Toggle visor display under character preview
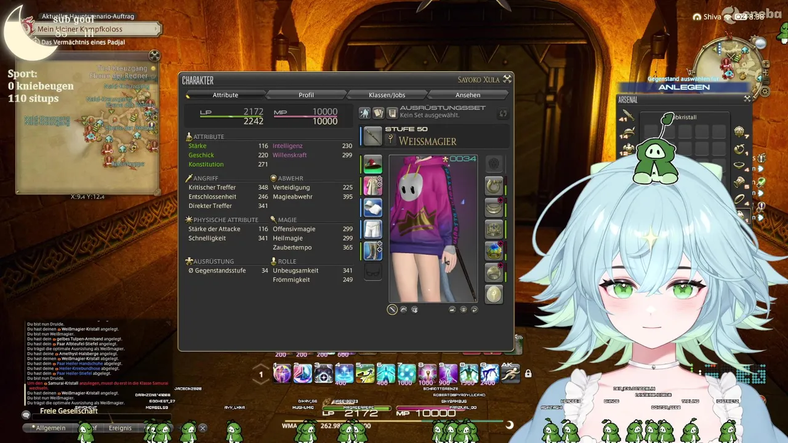Viewport: 788px width, 443px height. pyautogui.click(x=415, y=309)
